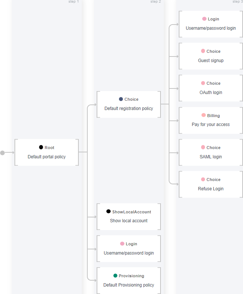Image resolution: width=243 pixels, height=294 pixels.
Task: Click the step 2 column header label
Action: point(155,1)
